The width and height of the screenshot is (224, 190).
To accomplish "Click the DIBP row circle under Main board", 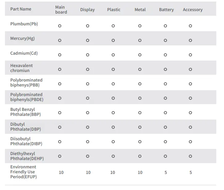I will [60, 142].
